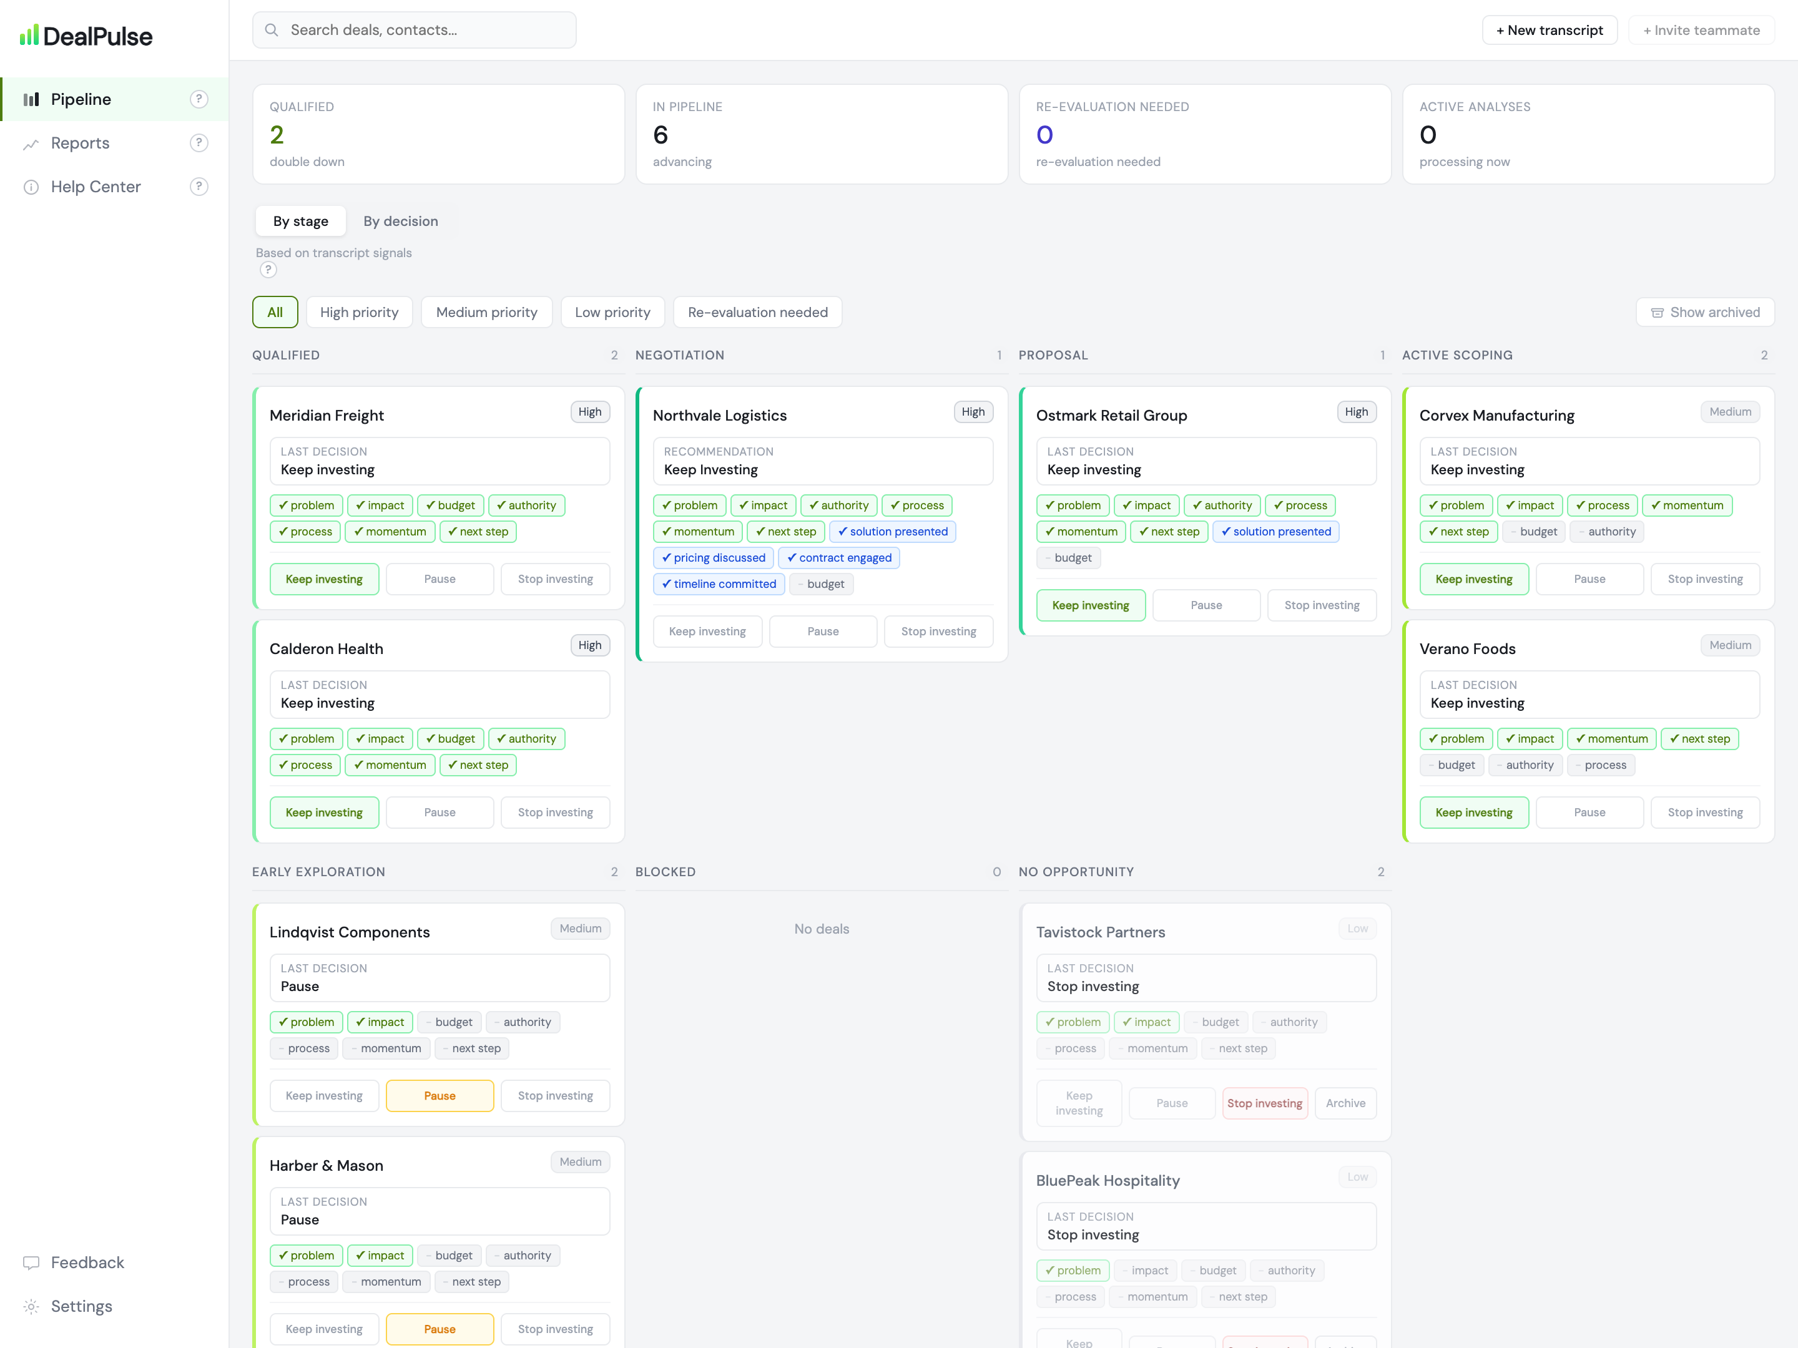This screenshot has width=1798, height=1348.
Task: Choose Keep investing on Calderon Health
Action: pos(324,813)
